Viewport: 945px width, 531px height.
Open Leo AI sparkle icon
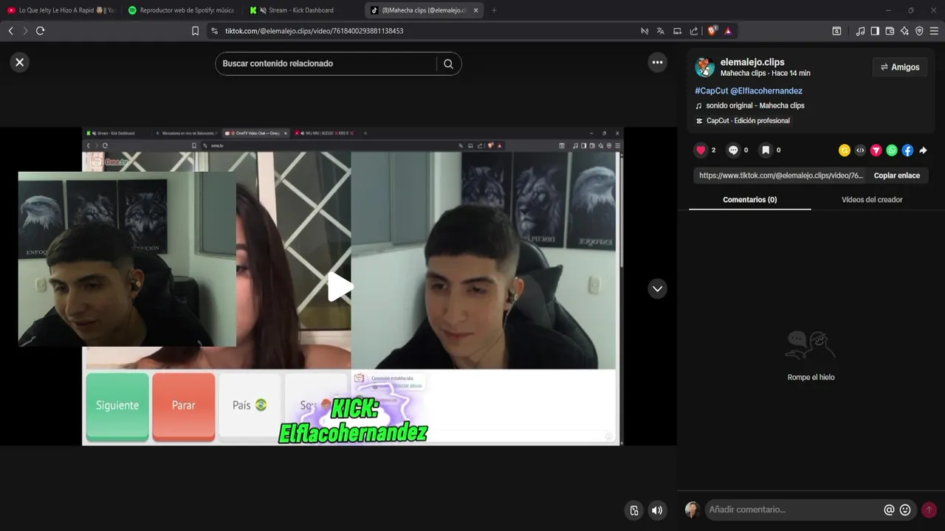coord(904,31)
